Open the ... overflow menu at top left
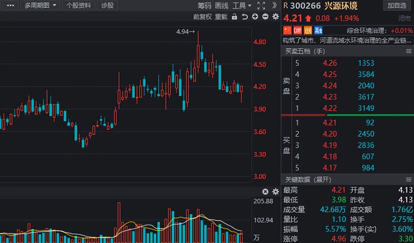The height and width of the screenshot is (243, 414). (x=10, y=5)
